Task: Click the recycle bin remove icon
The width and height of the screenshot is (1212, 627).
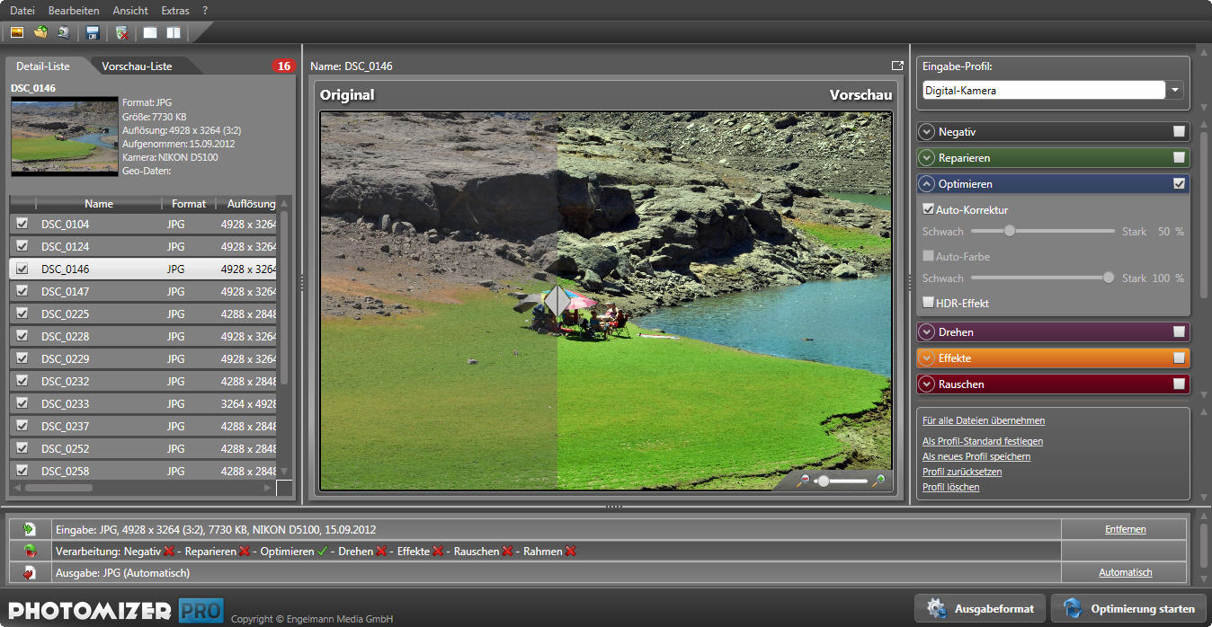Action: (x=122, y=33)
